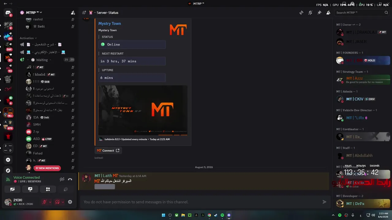The image size is (392, 220).
Task: Open Spotify from the taskbar
Action: (222, 215)
